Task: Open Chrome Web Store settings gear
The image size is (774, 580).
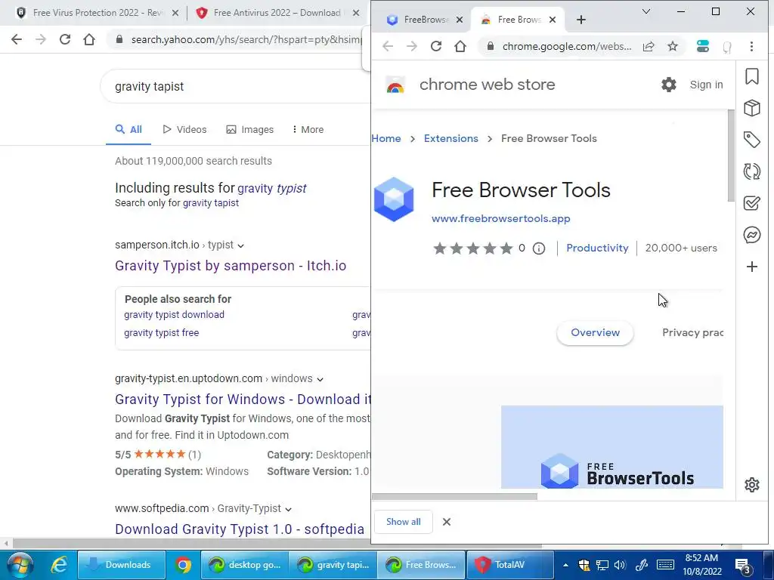Action: pyautogui.click(x=668, y=85)
